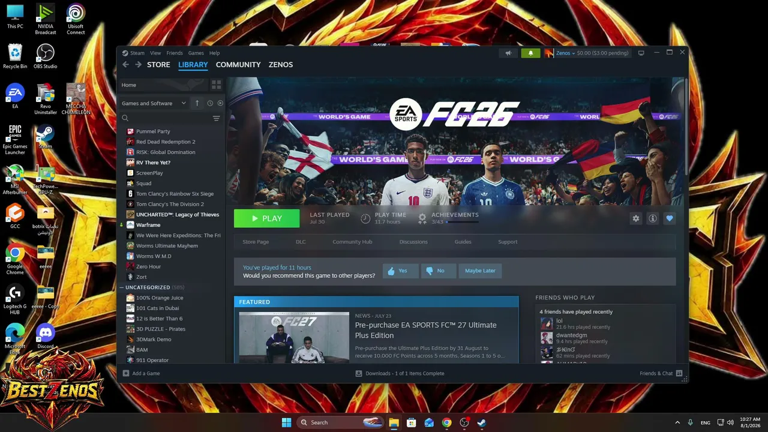Switch to the Store tab
The width and height of the screenshot is (768, 432).
(x=158, y=65)
